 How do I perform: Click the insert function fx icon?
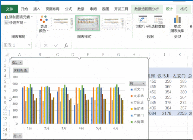[x=66, y=45]
